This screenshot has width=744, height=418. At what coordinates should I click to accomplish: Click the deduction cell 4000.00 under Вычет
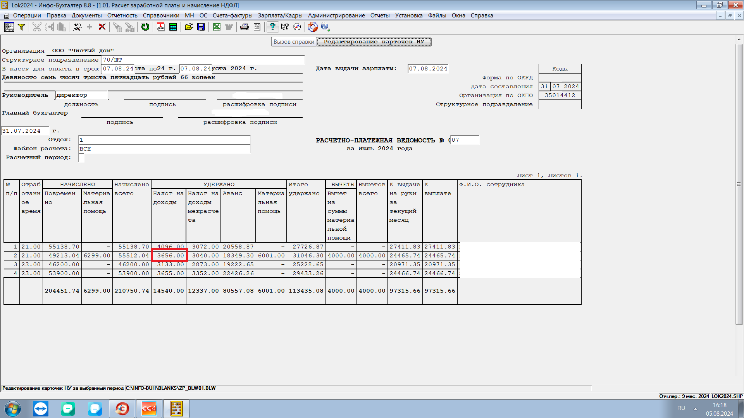[x=341, y=255]
